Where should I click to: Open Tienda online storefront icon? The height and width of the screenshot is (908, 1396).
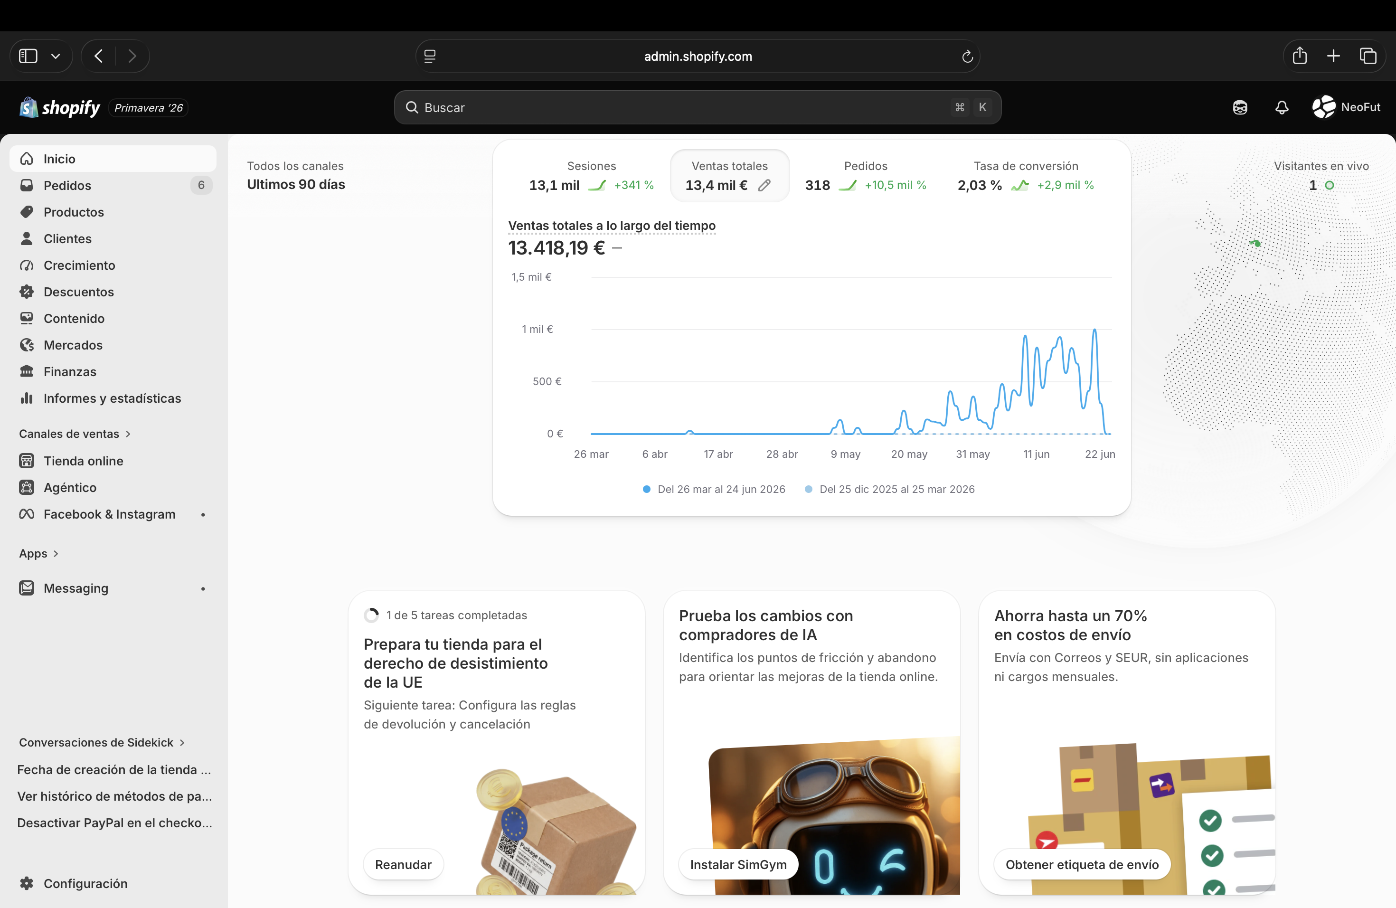coord(27,461)
